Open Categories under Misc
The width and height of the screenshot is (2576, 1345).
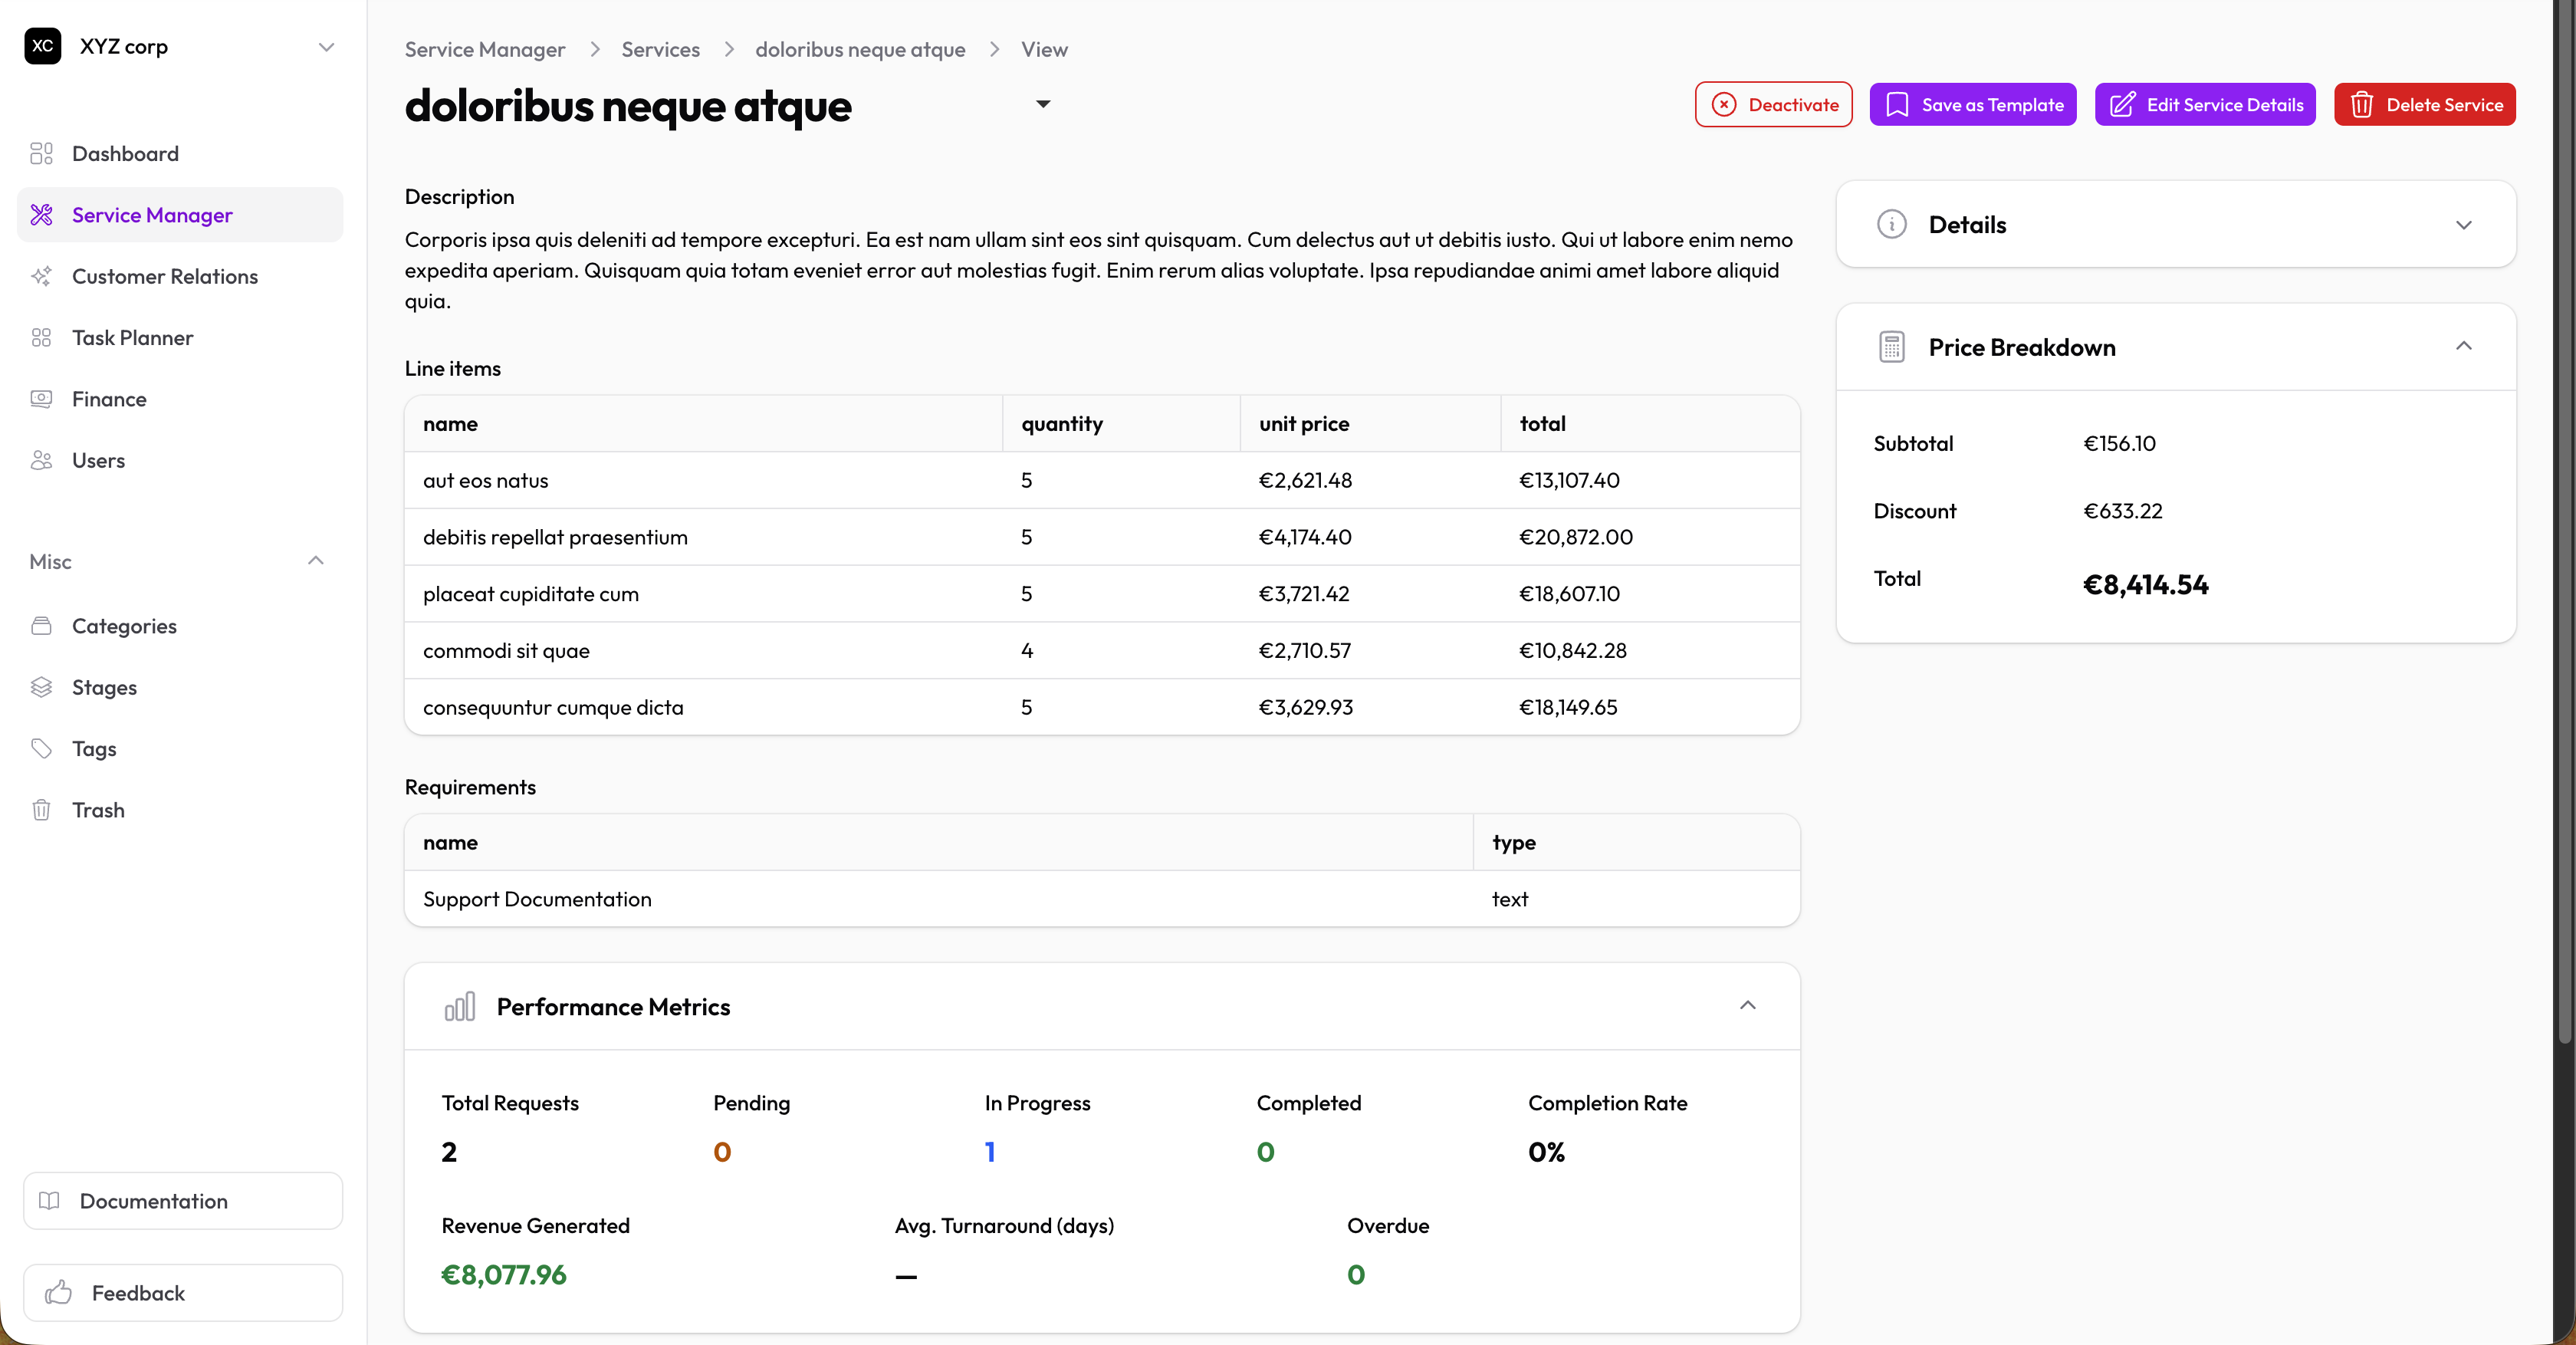(180, 626)
